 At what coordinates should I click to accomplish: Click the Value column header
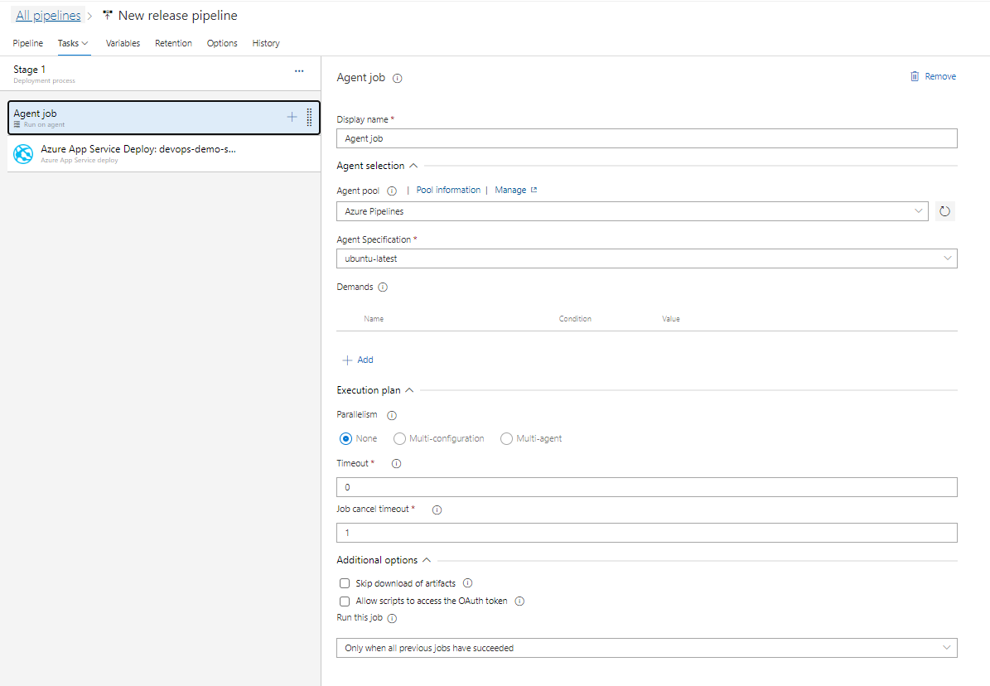(x=671, y=319)
